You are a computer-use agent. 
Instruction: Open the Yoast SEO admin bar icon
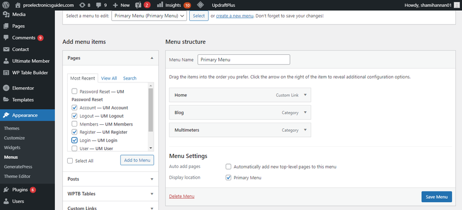pos(138,5)
